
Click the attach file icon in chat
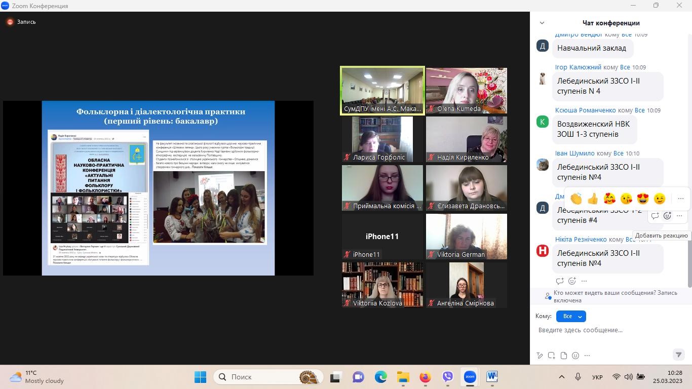pyautogui.click(x=563, y=356)
